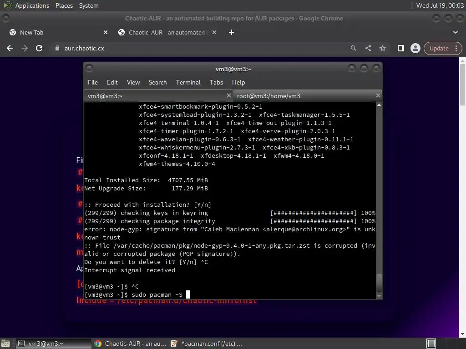Activate vm3@vm3:~ taskbar window button

[x=54, y=344]
